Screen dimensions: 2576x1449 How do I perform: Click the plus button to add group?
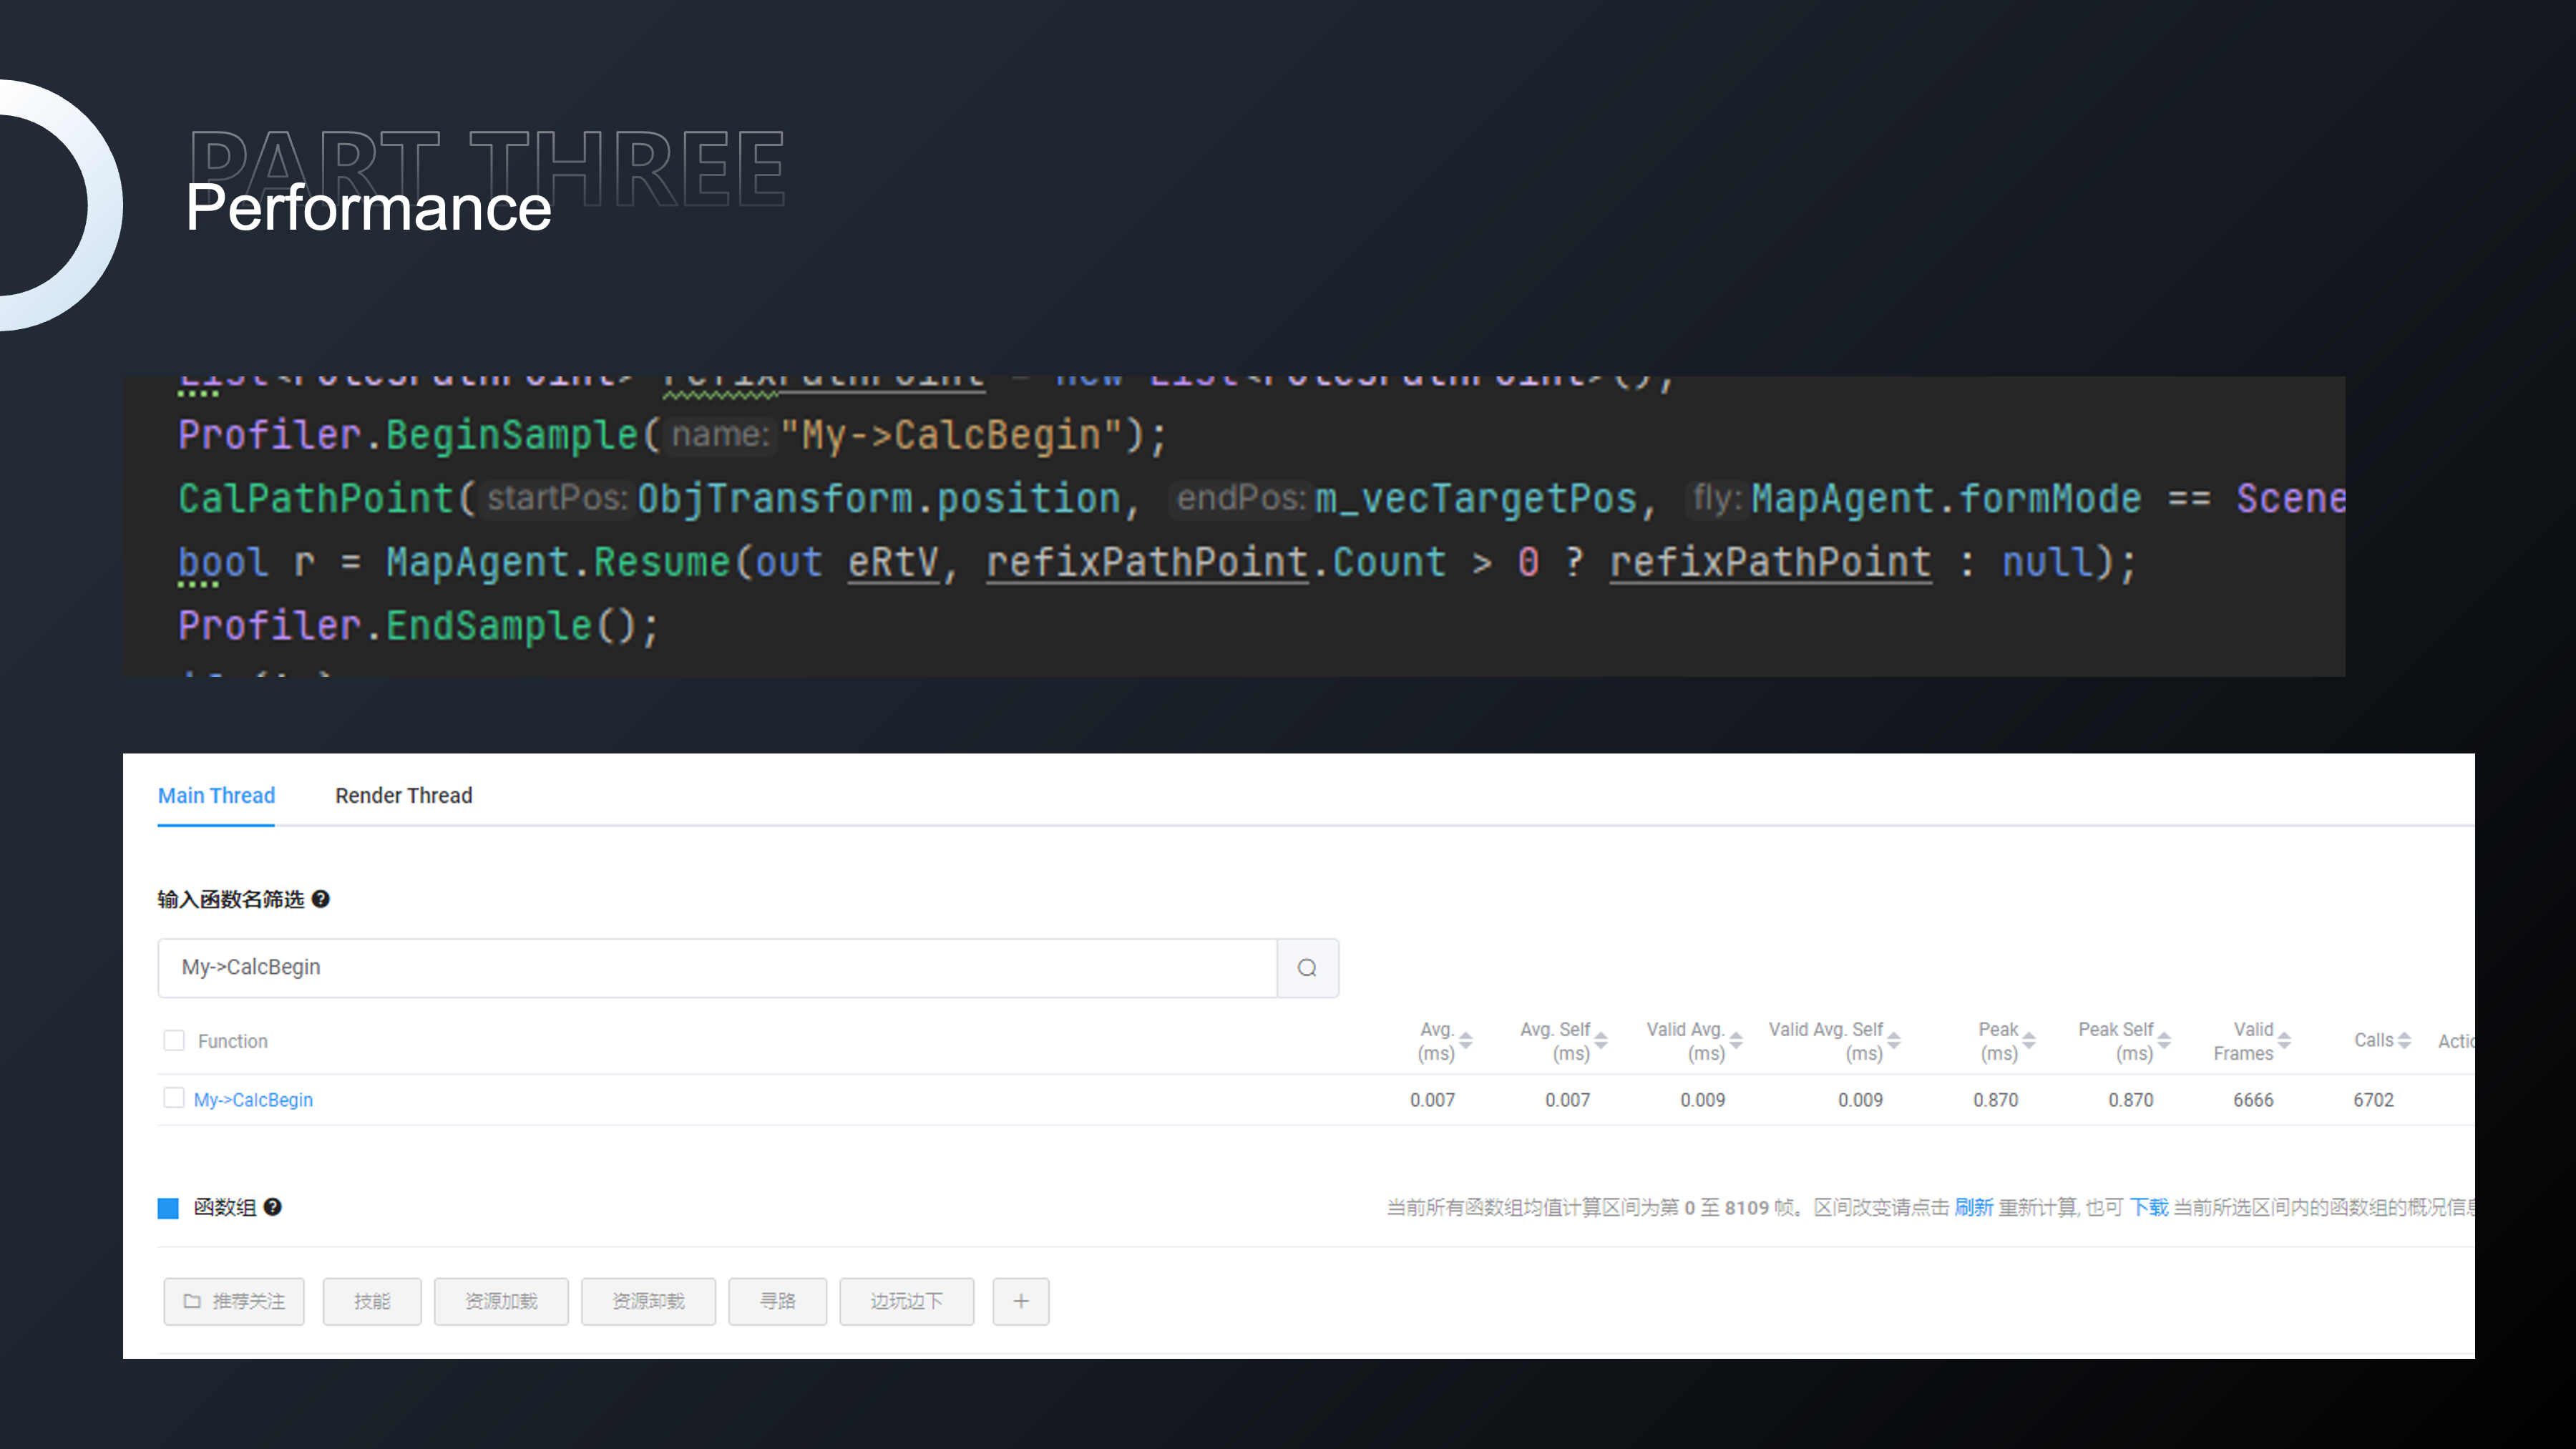[1020, 1301]
